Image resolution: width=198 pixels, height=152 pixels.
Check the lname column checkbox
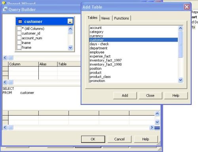tap(19, 43)
